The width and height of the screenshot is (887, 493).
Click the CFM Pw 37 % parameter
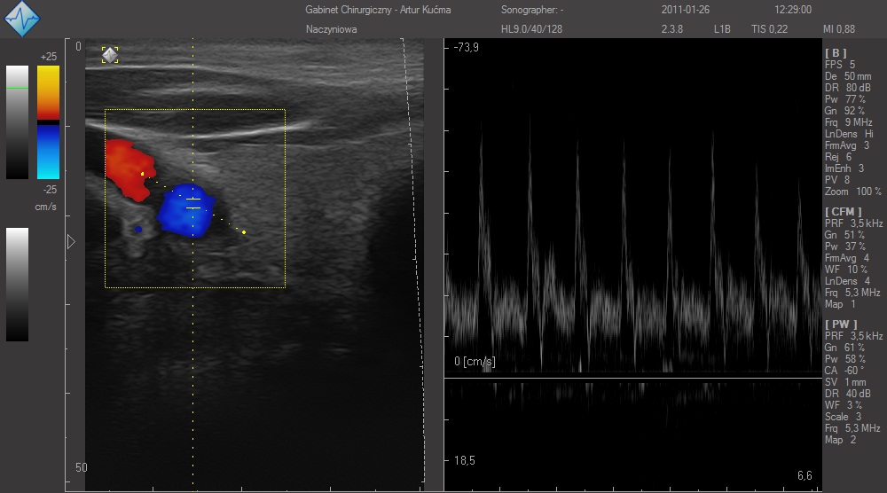tap(845, 246)
